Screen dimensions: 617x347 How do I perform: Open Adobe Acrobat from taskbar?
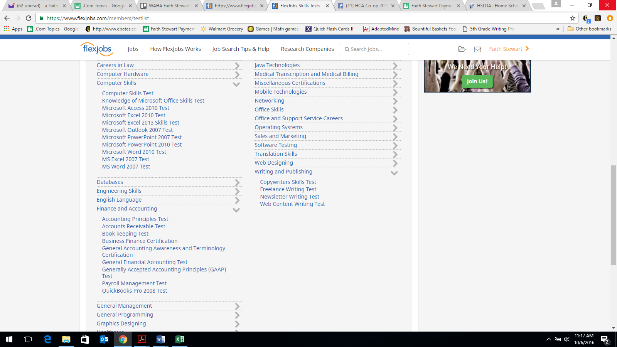[142, 339]
